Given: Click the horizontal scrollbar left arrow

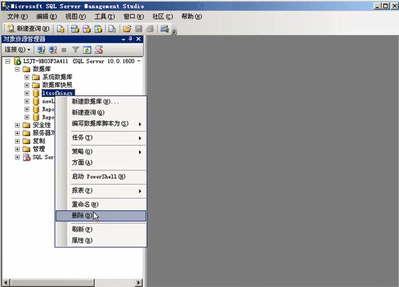Looking at the screenshot, I should click(x=6, y=282).
